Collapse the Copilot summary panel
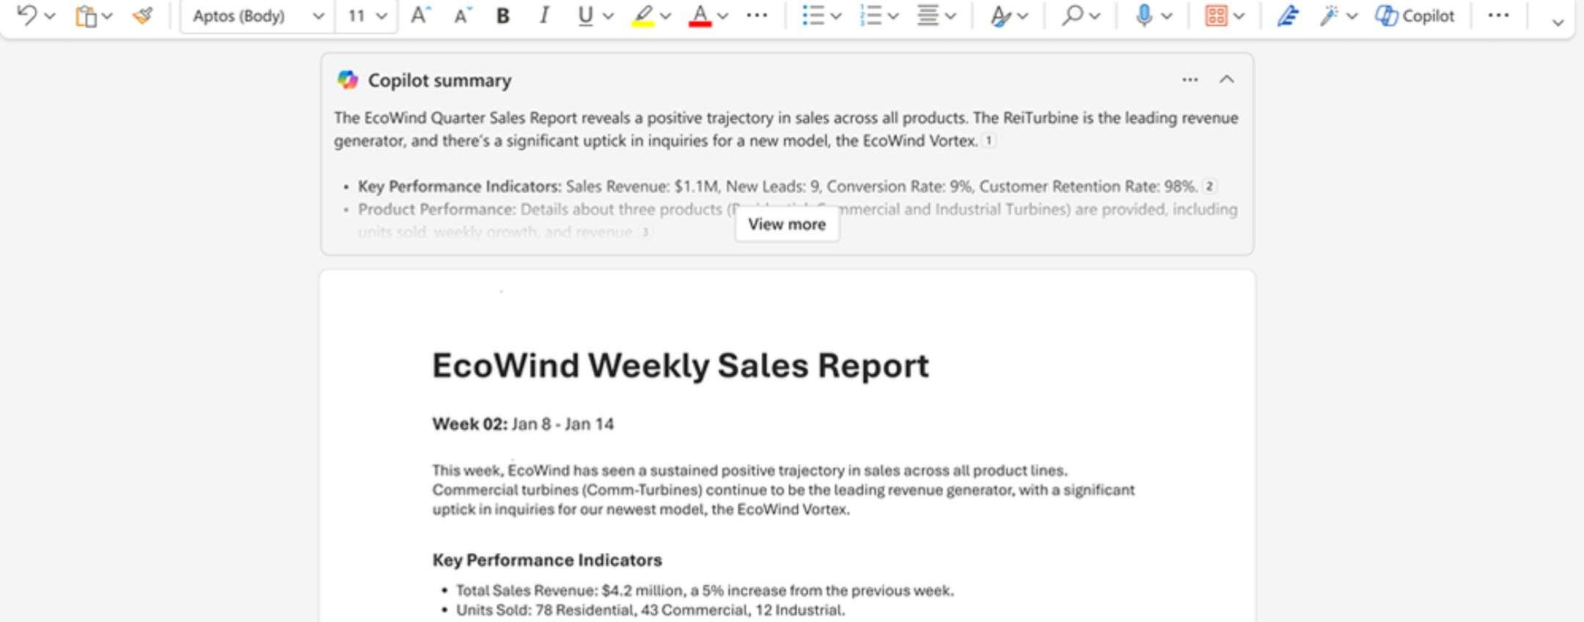 [1226, 79]
